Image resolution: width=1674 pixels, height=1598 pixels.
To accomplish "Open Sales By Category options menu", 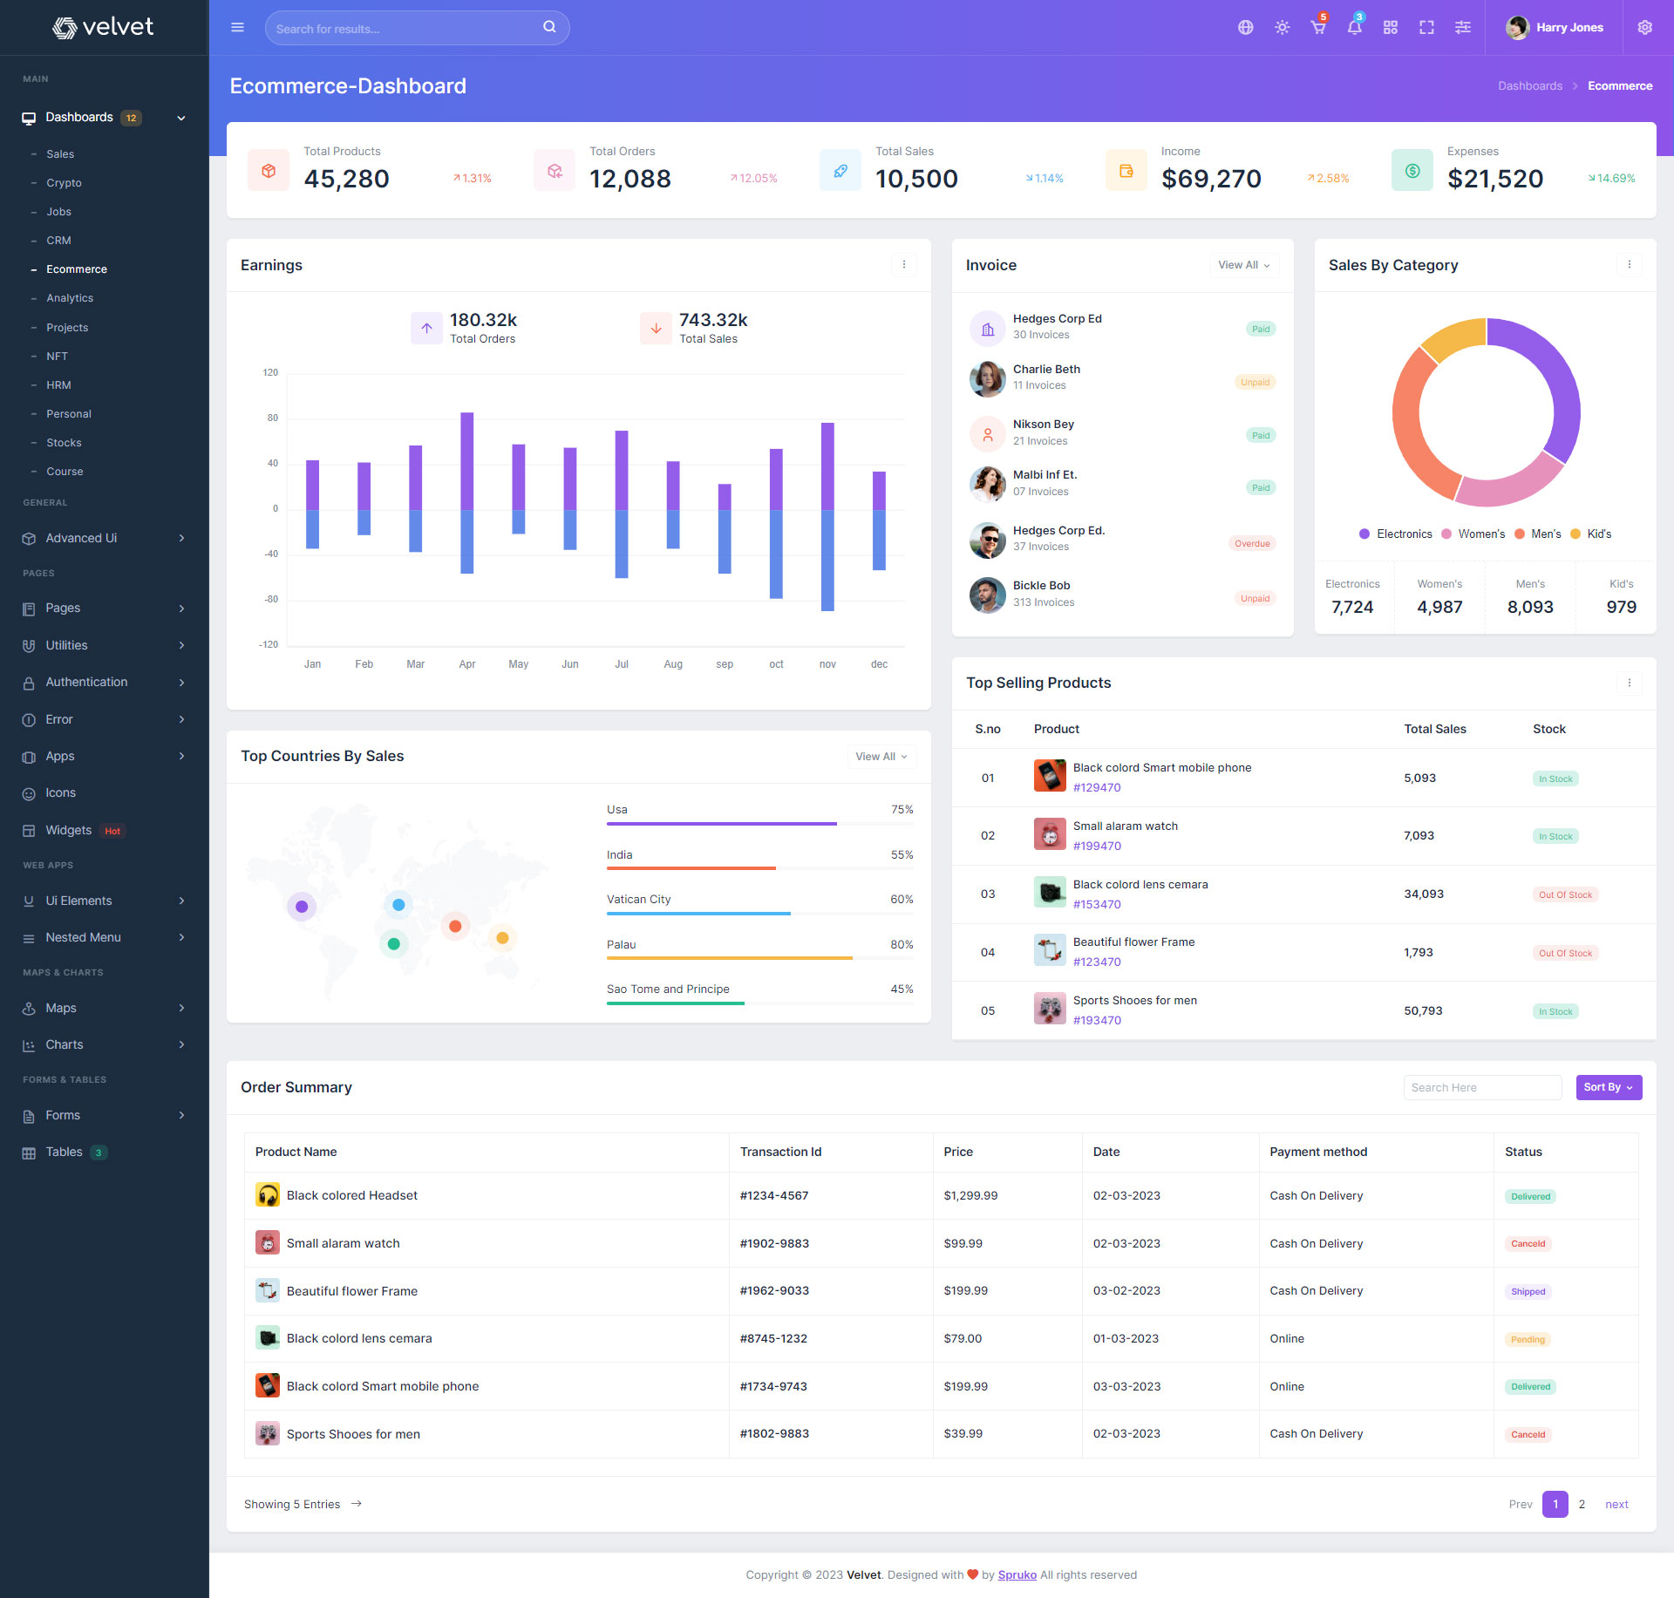I will tap(1629, 265).
